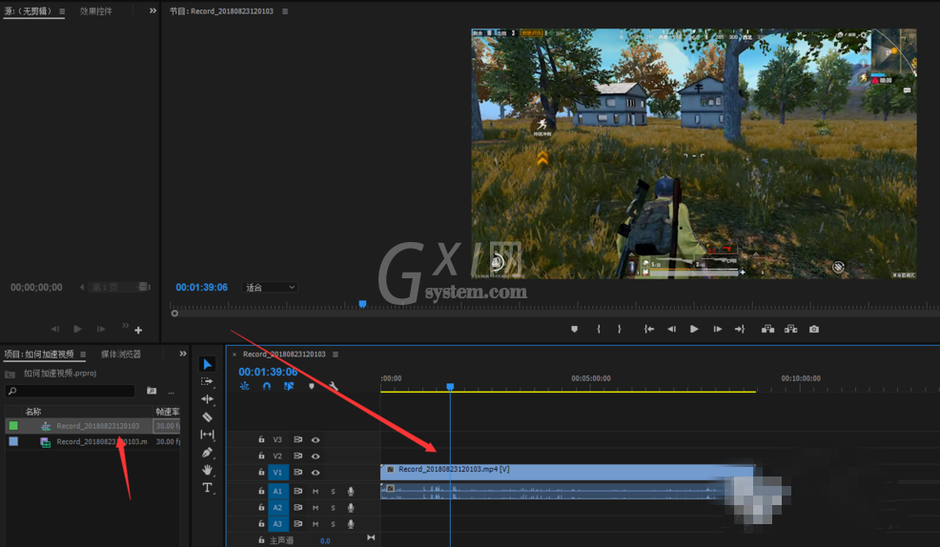Step forward one frame in Program monitor
This screenshot has height=547, width=940.
tap(717, 329)
